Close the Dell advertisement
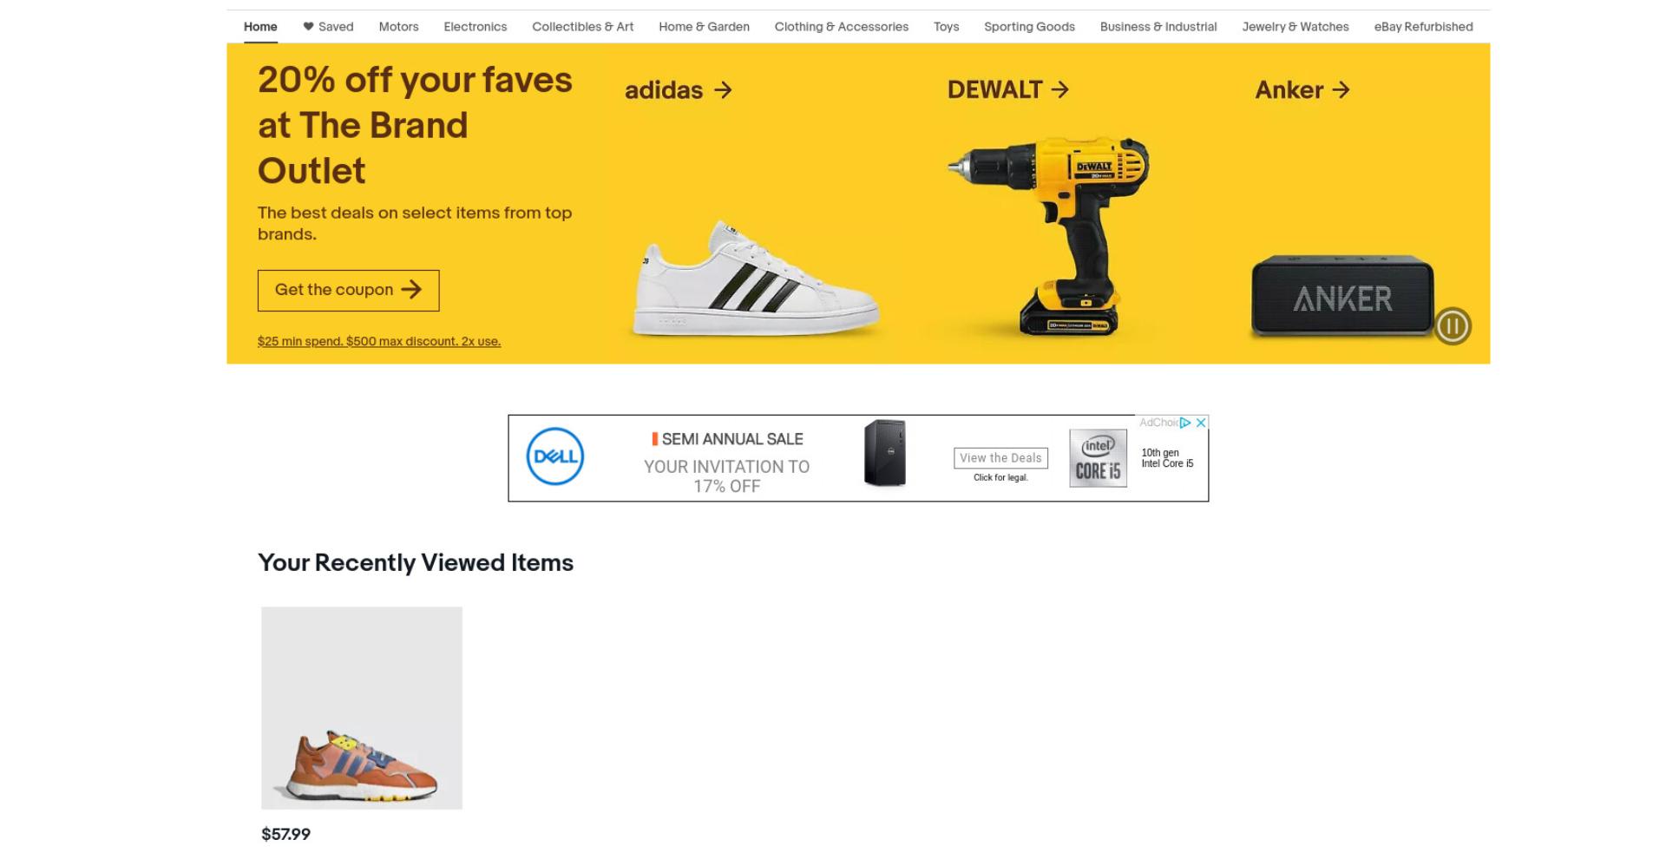 pos(1201,423)
